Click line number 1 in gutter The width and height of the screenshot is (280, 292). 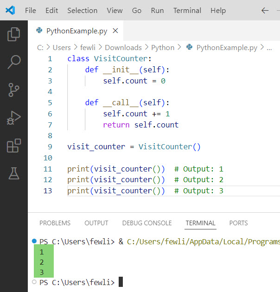coord(50,59)
